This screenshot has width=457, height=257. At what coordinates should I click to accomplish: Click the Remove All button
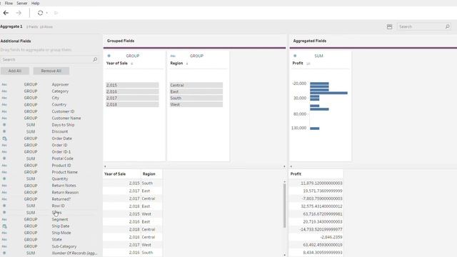pos(51,71)
